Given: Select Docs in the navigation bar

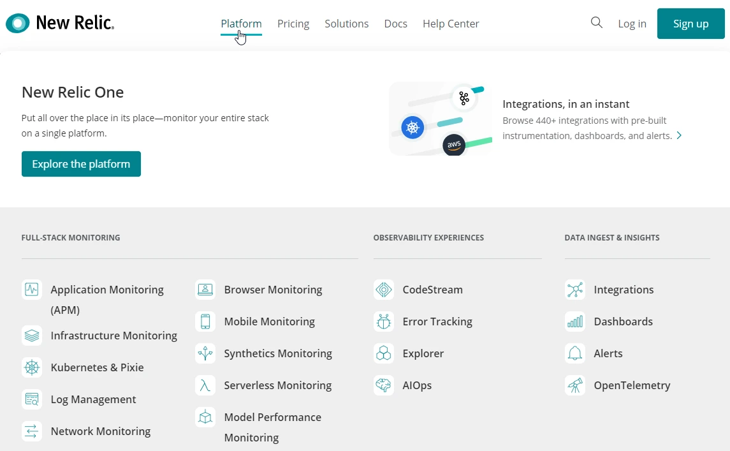Looking at the screenshot, I should click(x=395, y=24).
